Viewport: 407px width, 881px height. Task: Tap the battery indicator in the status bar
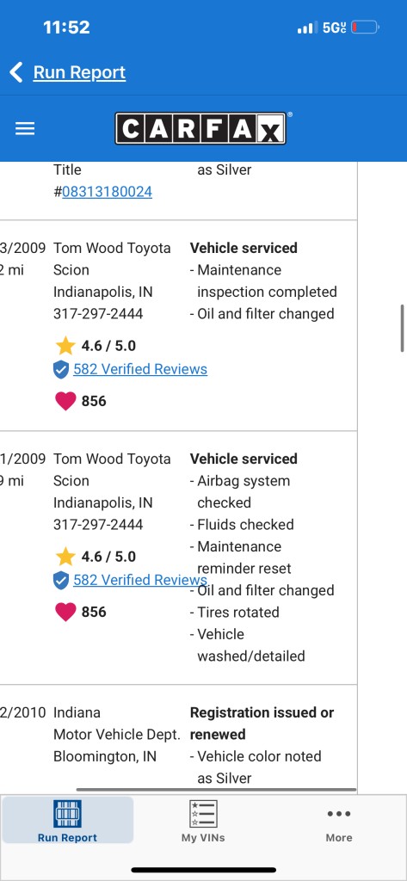pos(366,28)
